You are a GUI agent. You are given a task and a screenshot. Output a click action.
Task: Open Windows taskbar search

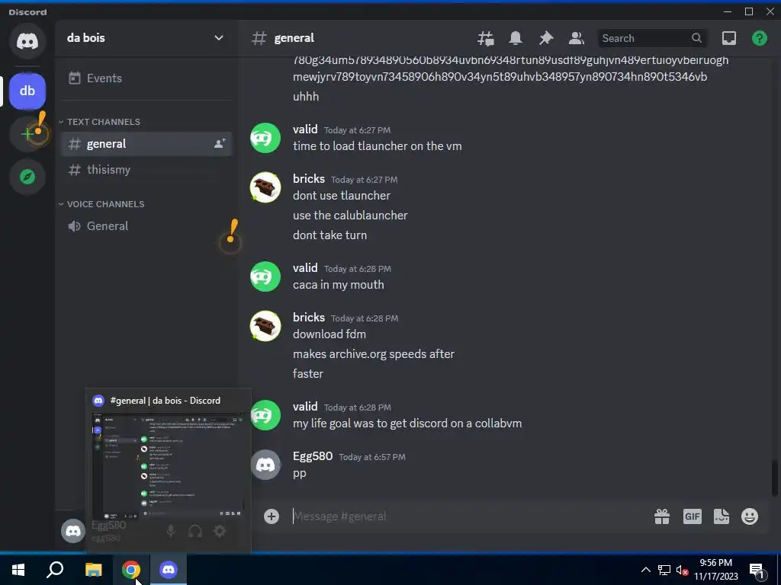[x=55, y=570]
